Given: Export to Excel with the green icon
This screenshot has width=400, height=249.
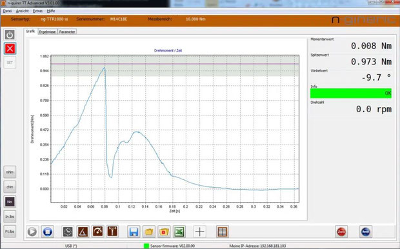Looking at the screenshot, I should coord(179,232).
